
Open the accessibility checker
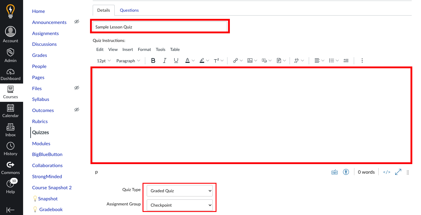click(346, 172)
